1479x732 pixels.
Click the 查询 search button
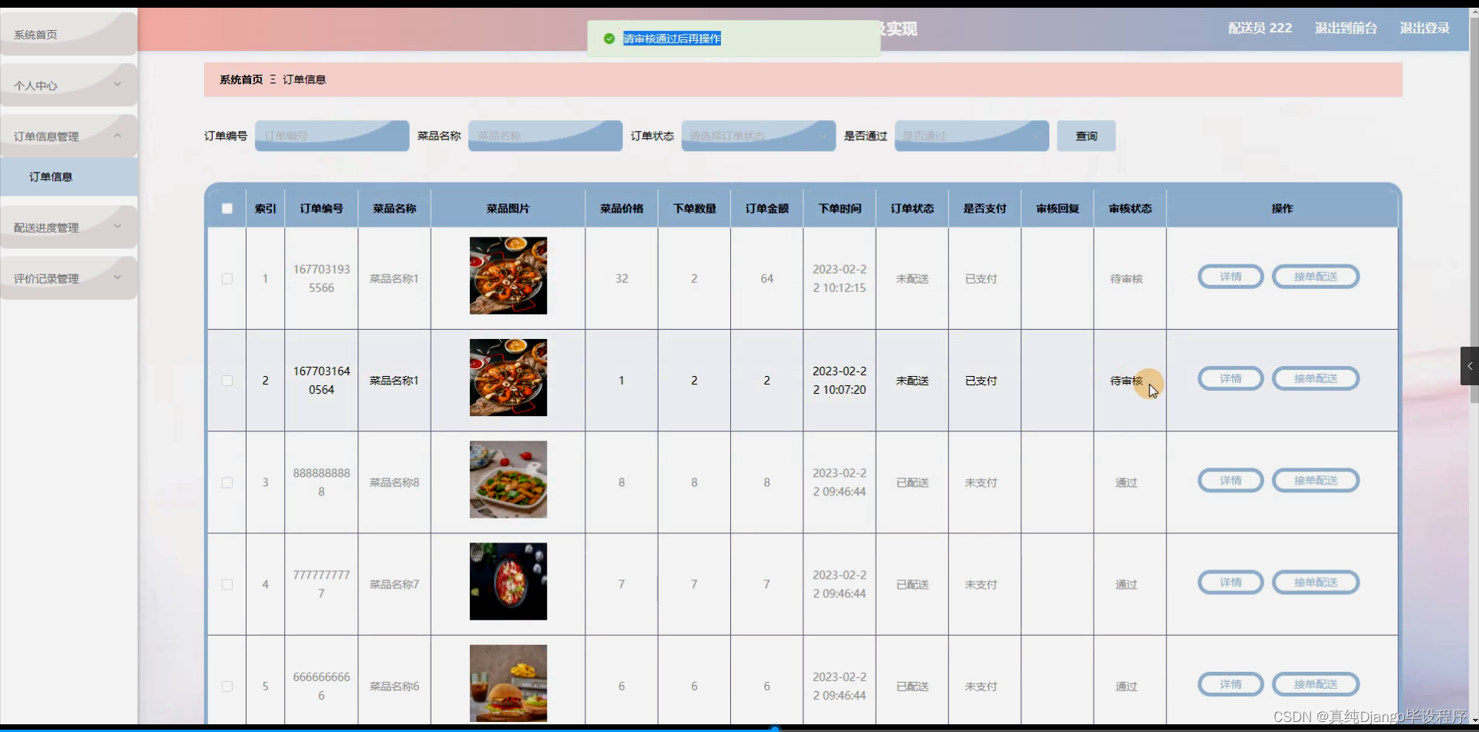click(x=1085, y=136)
